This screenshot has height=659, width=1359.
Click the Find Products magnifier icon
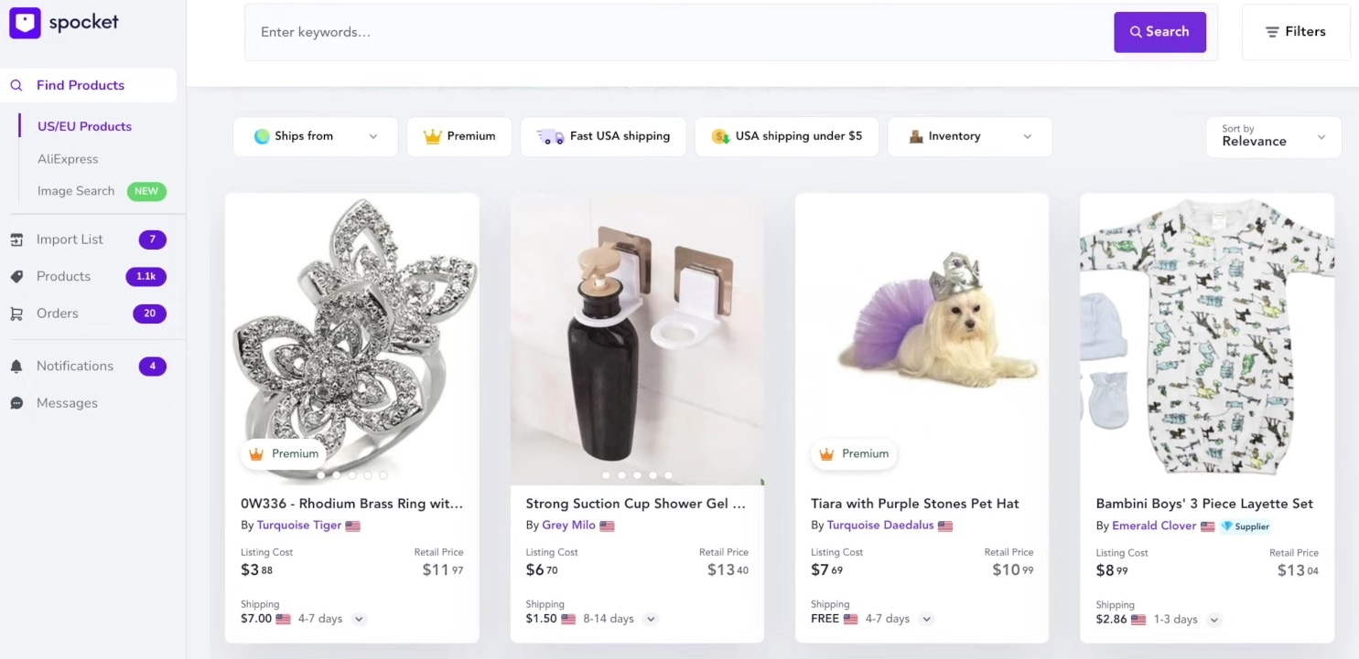point(16,86)
